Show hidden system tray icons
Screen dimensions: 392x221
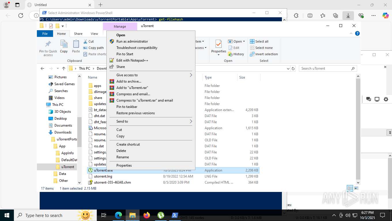334,215
